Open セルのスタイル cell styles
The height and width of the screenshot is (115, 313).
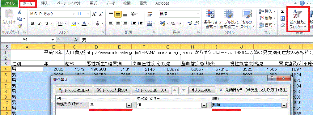[x=247, y=19]
